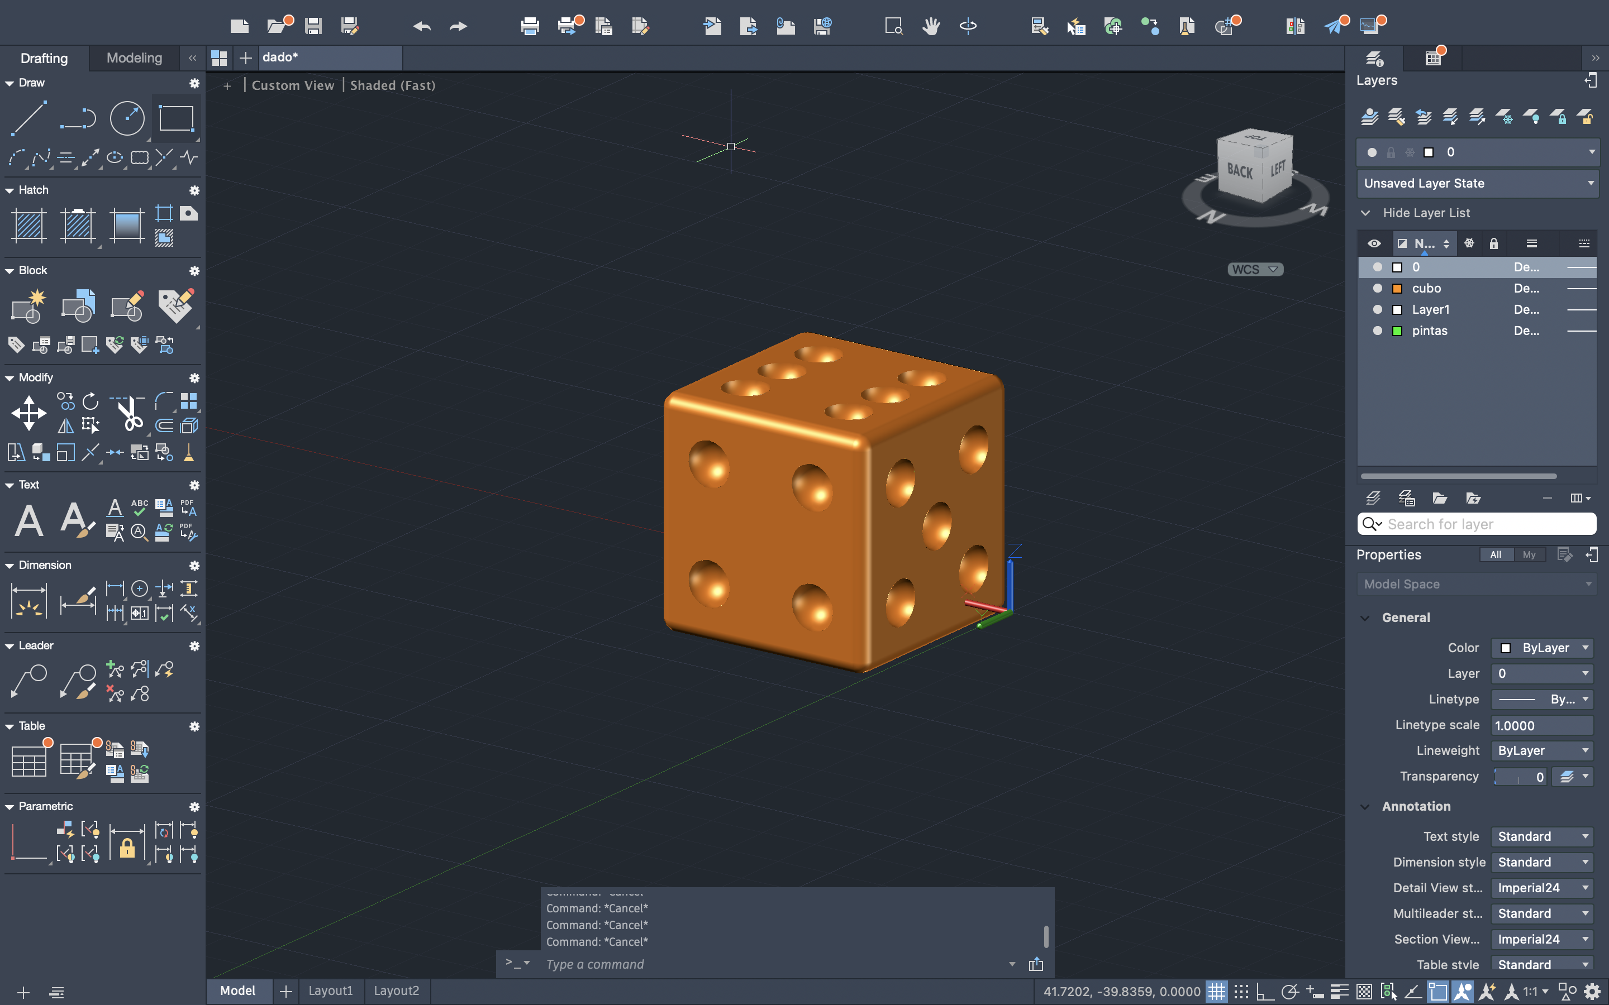Click the pintas layer green color swatch

coord(1397,331)
